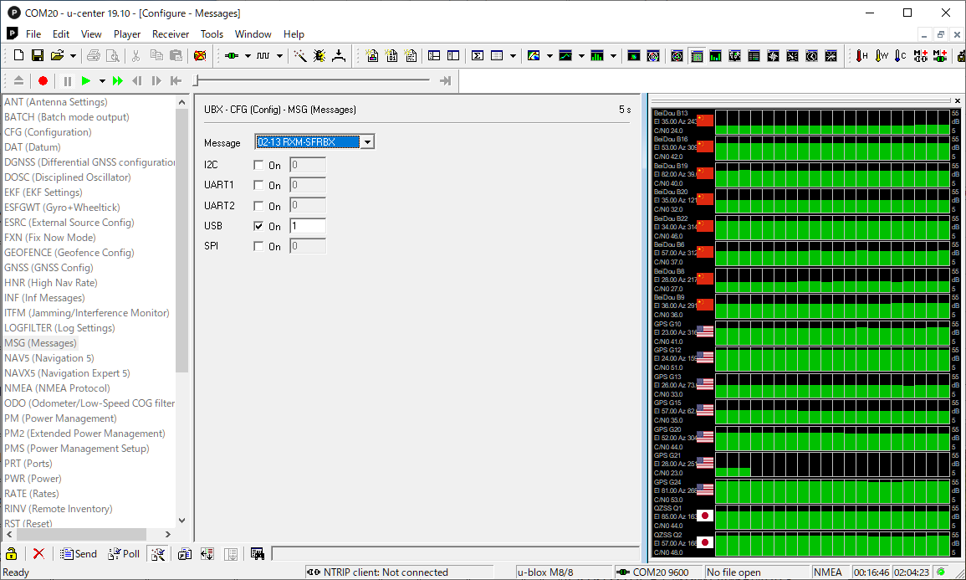The width and height of the screenshot is (966, 580).
Task: Click the red-crossed envelope toolbar icon
Action: (200, 55)
